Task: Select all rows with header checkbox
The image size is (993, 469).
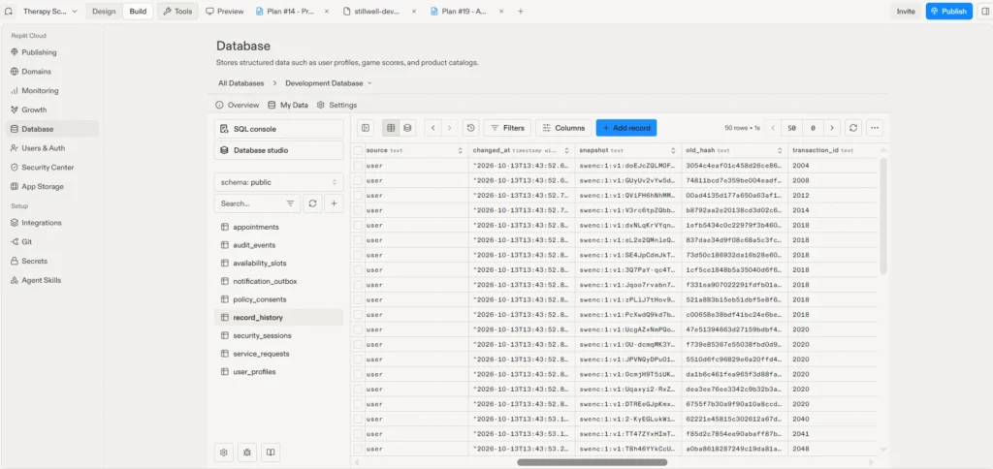Action: tap(359, 150)
